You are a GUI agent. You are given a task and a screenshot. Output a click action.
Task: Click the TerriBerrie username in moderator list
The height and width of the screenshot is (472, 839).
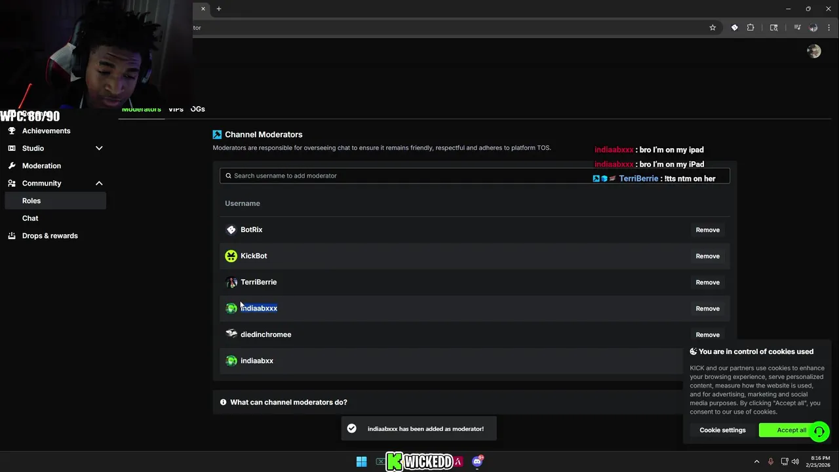(x=258, y=282)
